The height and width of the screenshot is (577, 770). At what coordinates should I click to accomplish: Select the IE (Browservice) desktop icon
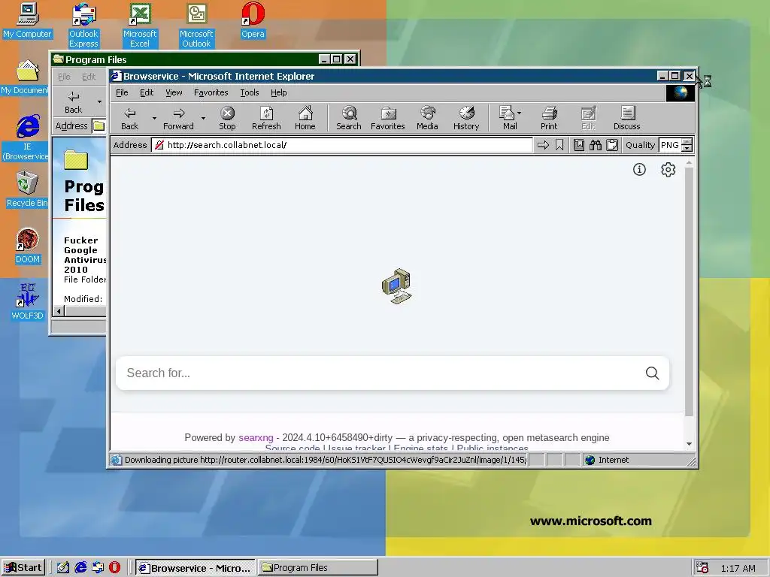[x=27, y=137]
